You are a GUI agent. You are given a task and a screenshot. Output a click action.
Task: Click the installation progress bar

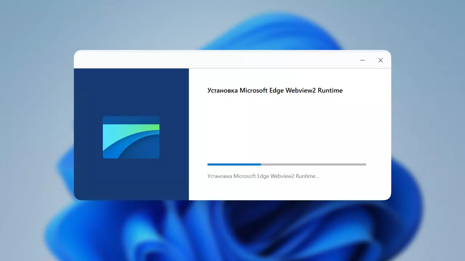coord(287,165)
